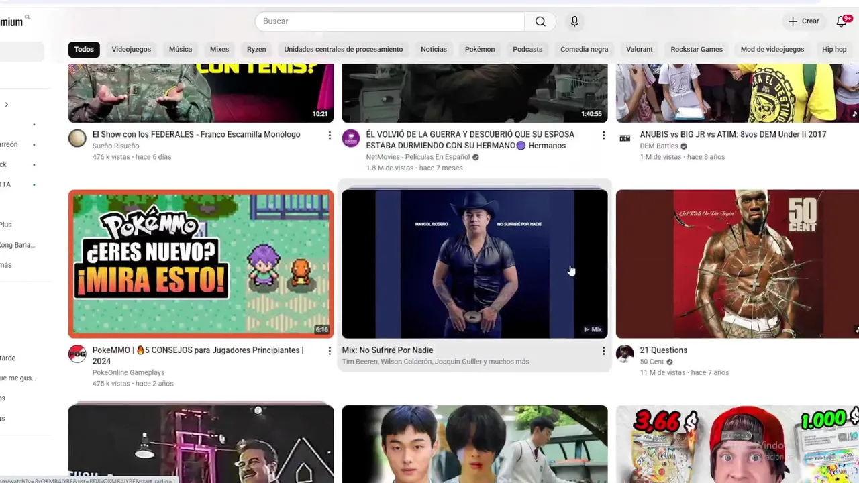Play the 3,66 $ card packs thumbnail
859x483 pixels.
click(x=738, y=444)
